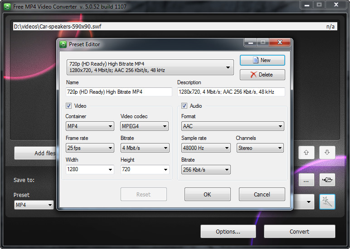Screen dimensions: 350x249
Task: Open the Container dropdown
Action: pyautogui.click(x=90, y=126)
